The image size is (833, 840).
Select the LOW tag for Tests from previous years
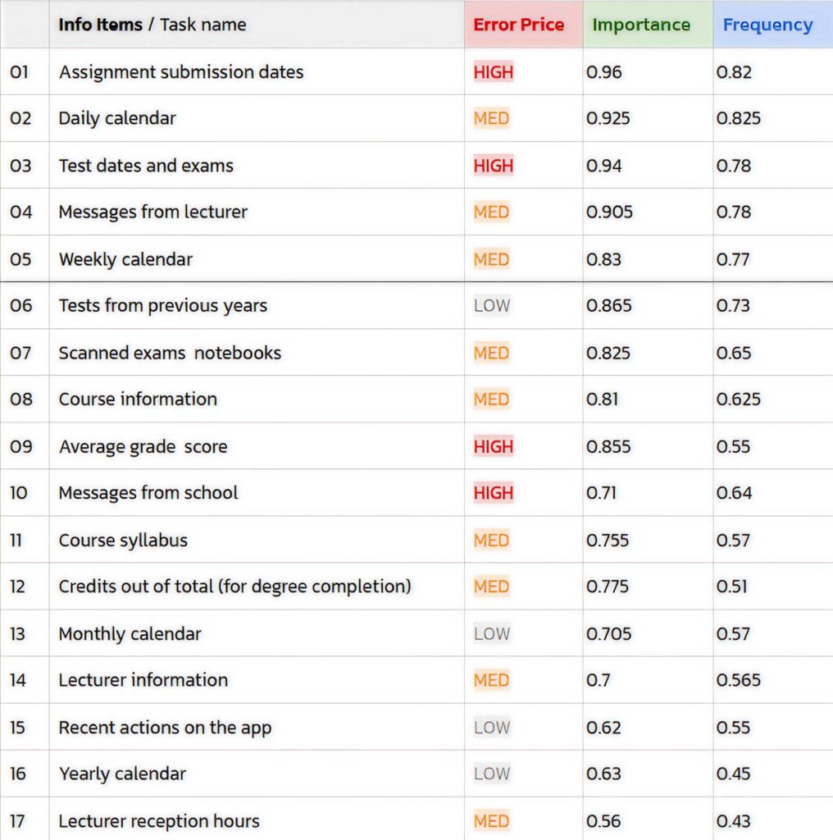pos(491,306)
